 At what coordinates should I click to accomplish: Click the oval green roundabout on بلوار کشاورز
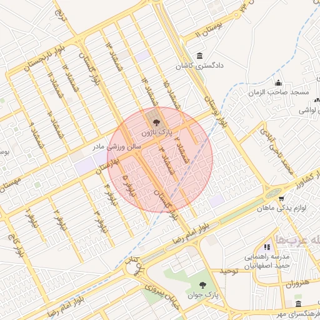pyautogui.click(x=274, y=193)
